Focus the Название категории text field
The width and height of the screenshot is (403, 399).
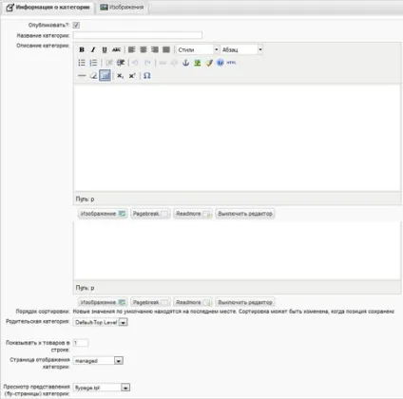(138, 35)
